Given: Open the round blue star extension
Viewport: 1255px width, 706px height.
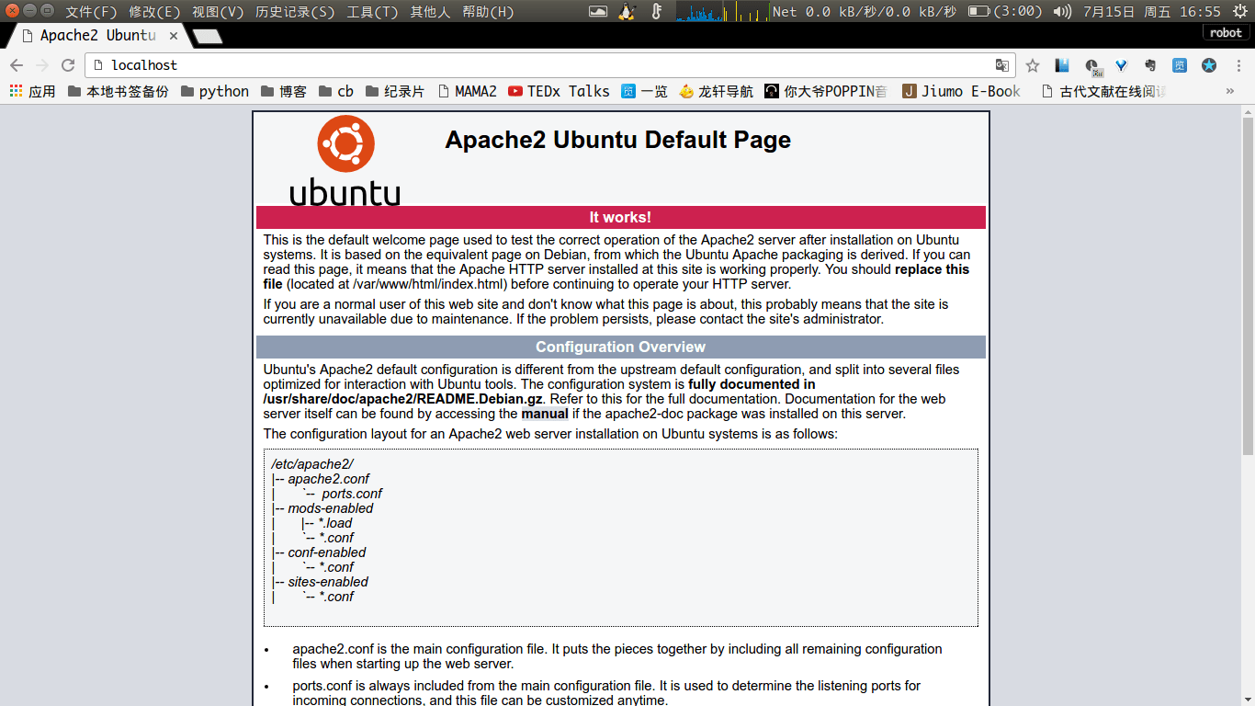Looking at the screenshot, I should tap(1209, 65).
